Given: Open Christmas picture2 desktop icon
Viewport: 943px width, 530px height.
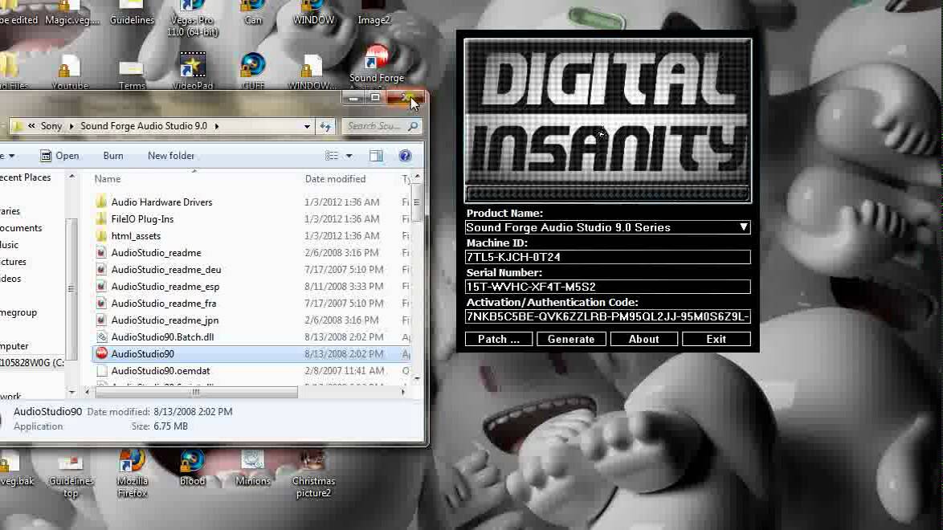Looking at the screenshot, I should point(313,474).
